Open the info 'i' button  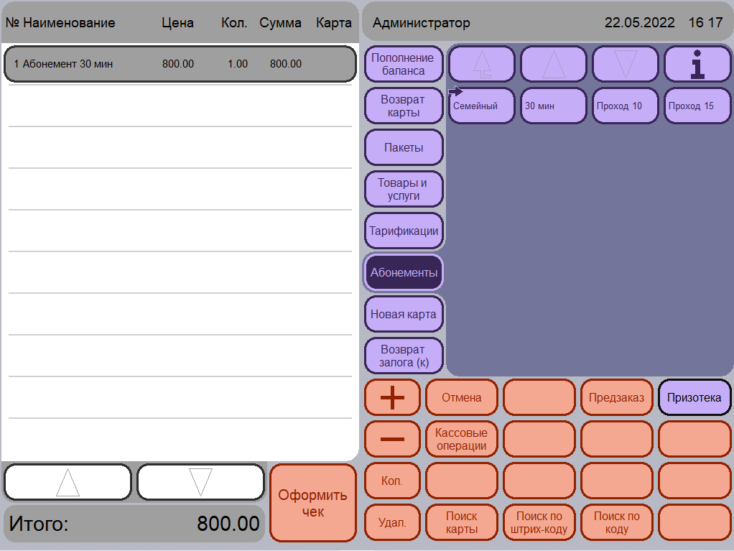point(697,64)
